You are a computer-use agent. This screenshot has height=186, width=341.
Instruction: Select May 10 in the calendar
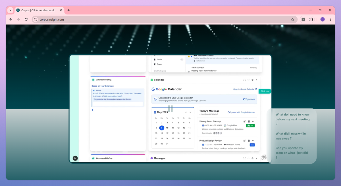tap(167, 128)
